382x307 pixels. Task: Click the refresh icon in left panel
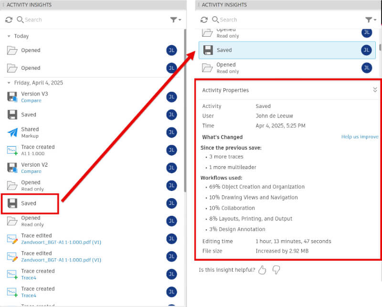click(x=9, y=20)
